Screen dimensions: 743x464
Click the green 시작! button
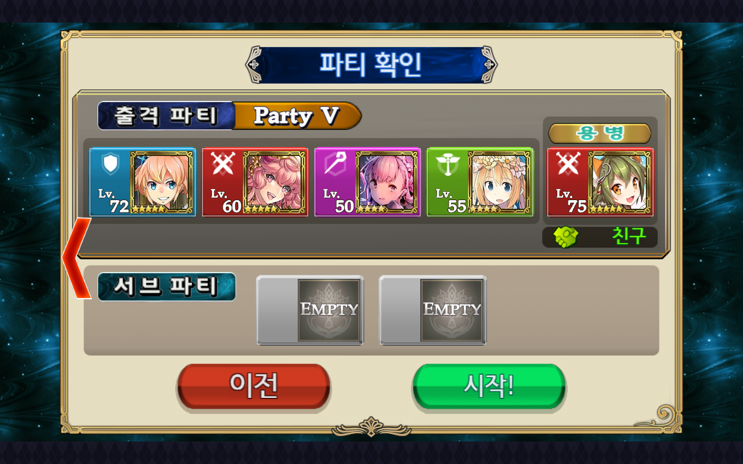489,386
